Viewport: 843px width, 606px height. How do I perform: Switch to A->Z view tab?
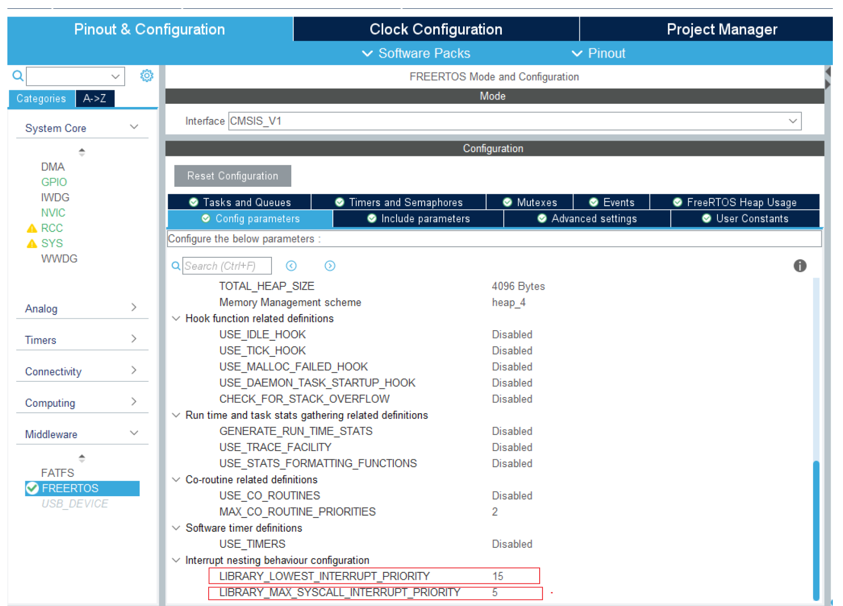pos(95,98)
